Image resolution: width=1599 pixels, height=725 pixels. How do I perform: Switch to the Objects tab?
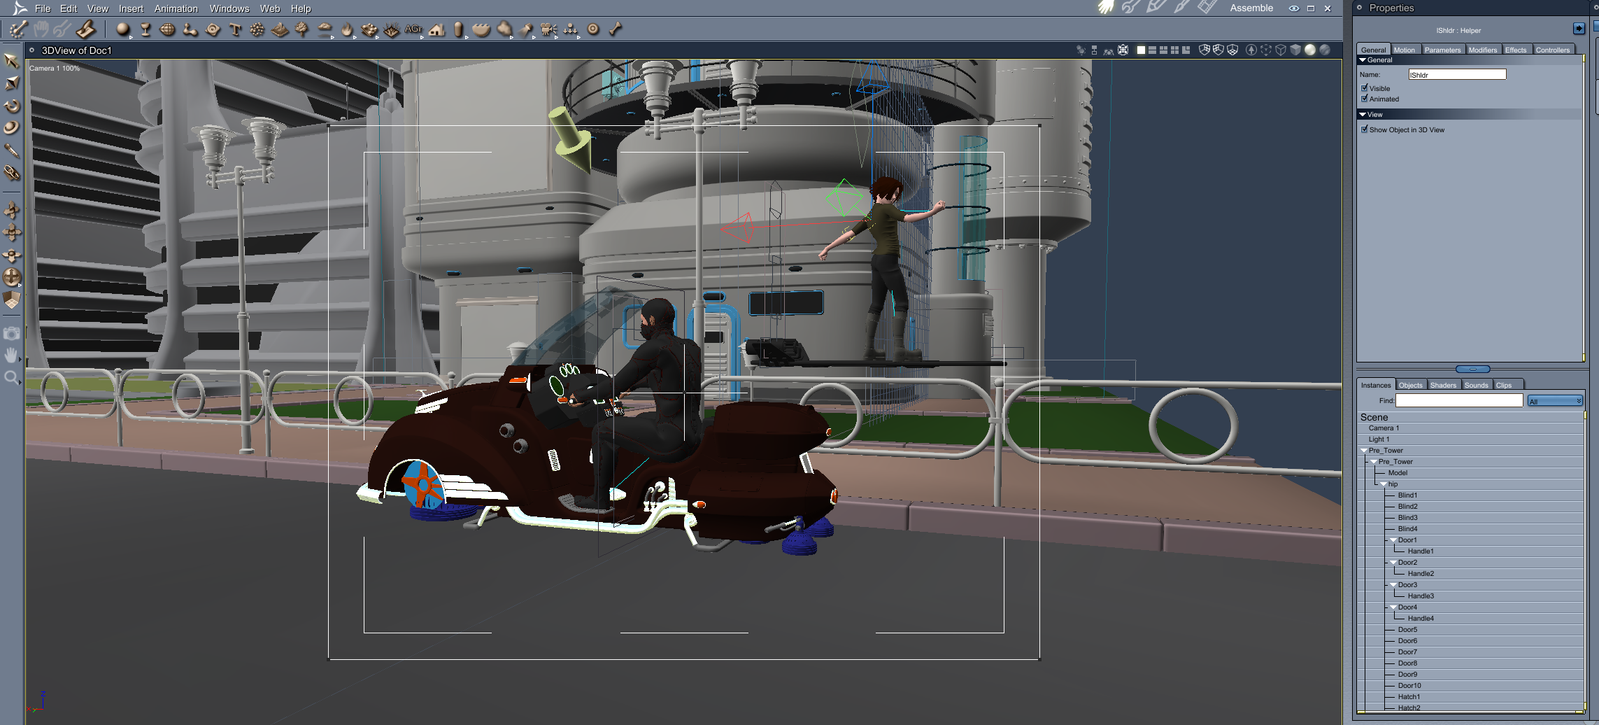pos(1410,385)
